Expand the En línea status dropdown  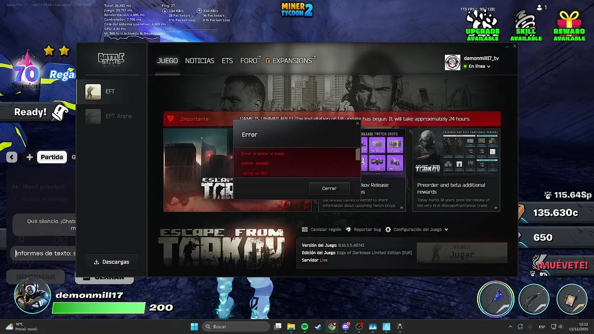(x=489, y=67)
